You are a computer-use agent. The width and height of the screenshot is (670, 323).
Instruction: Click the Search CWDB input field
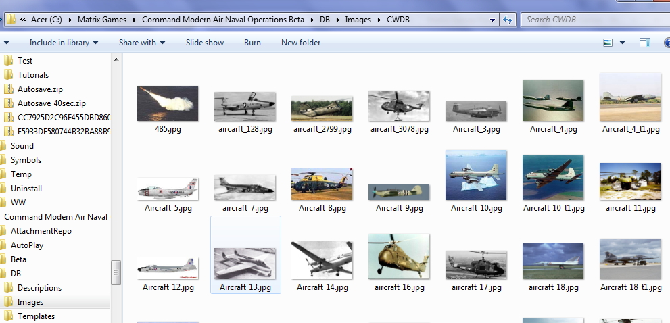click(x=596, y=20)
